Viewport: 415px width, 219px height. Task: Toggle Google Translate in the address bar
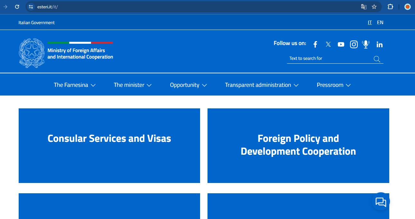coord(364,6)
